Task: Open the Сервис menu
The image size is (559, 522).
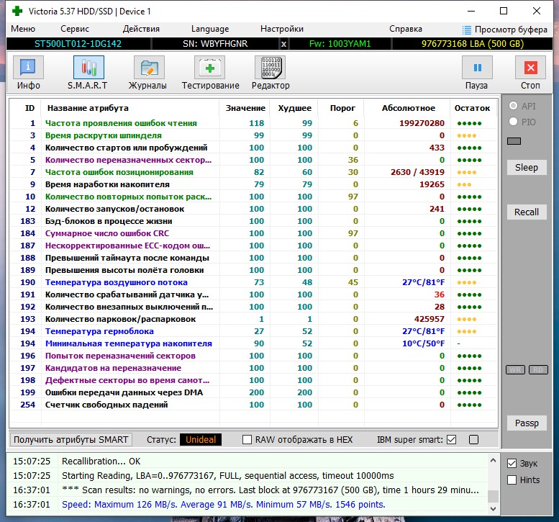Action: (x=75, y=29)
